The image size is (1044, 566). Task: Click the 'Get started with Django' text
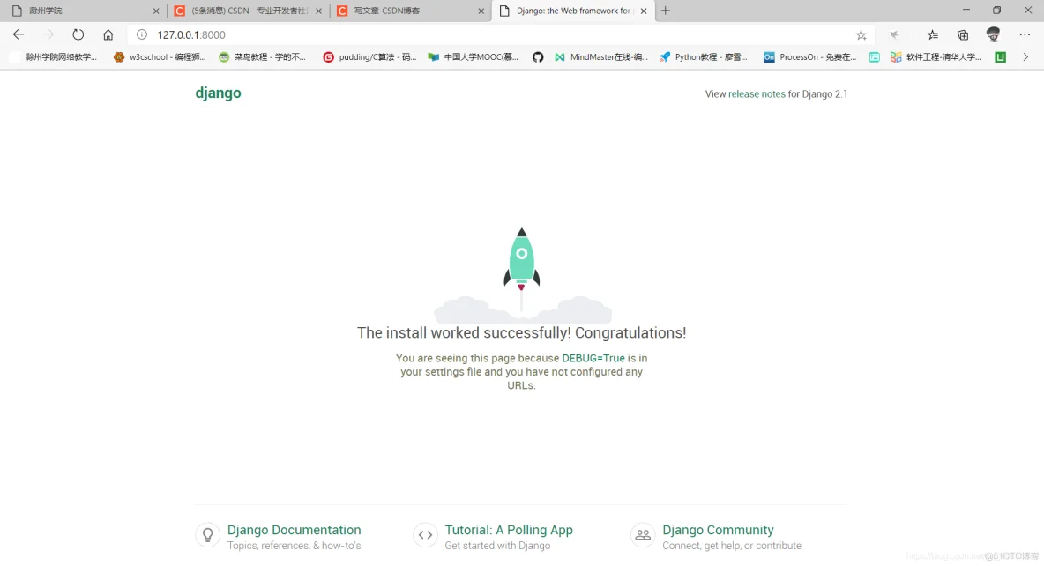(x=497, y=546)
